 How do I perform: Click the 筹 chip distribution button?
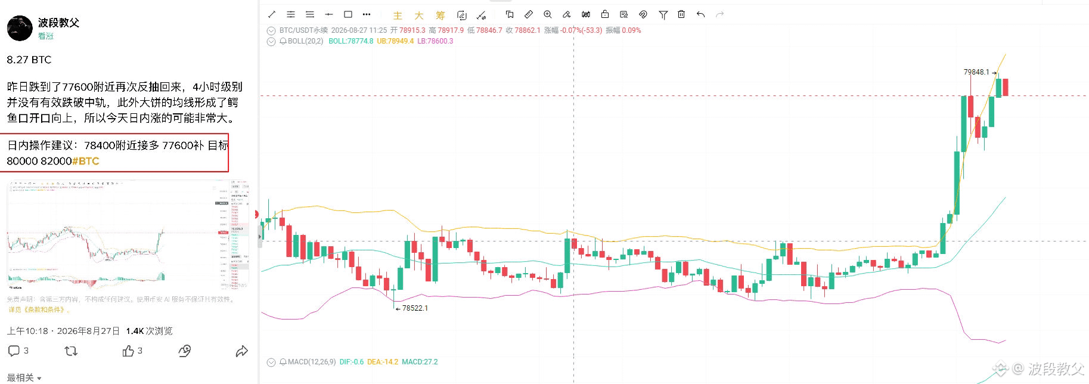coord(440,16)
